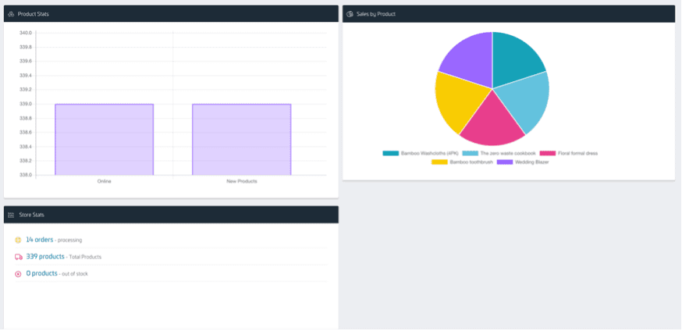Open the 339 products link

[x=45, y=256]
